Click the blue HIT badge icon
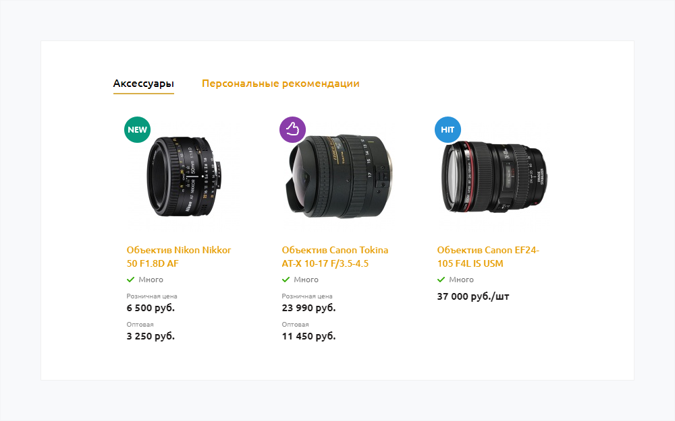This screenshot has height=421, width=675. pyautogui.click(x=448, y=130)
